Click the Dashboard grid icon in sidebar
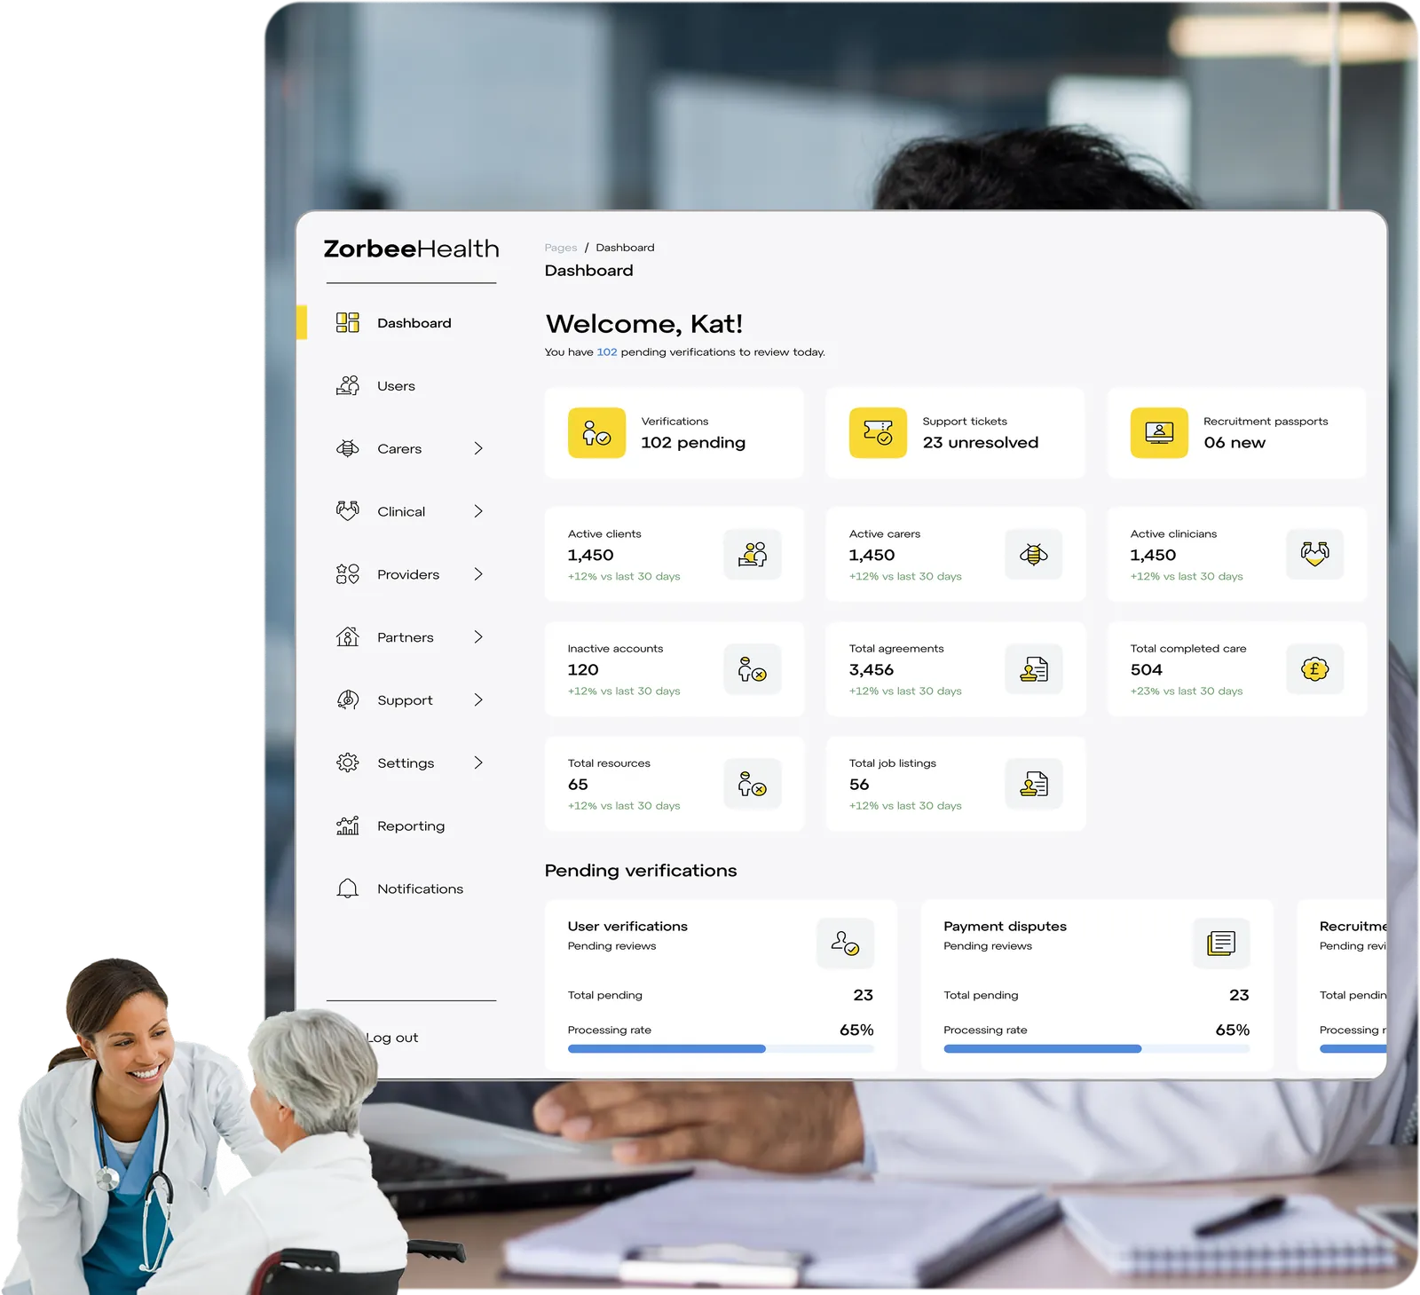The width and height of the screenshot is (1420, 1295). tap(348, 322)
